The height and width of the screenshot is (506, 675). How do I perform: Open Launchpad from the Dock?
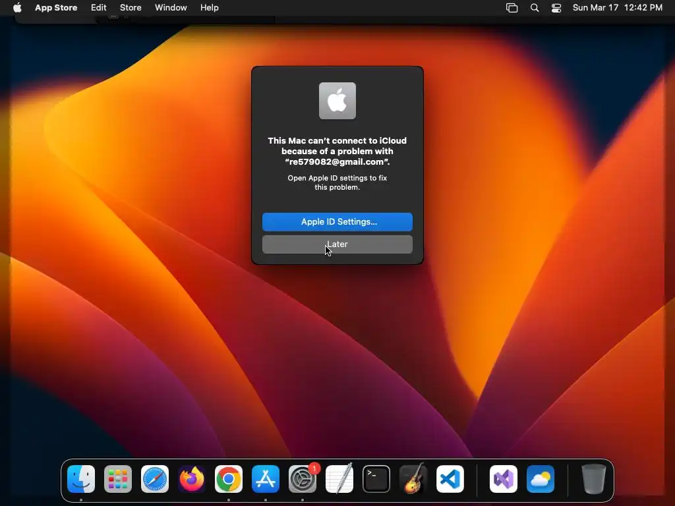[x=118, y=479]
